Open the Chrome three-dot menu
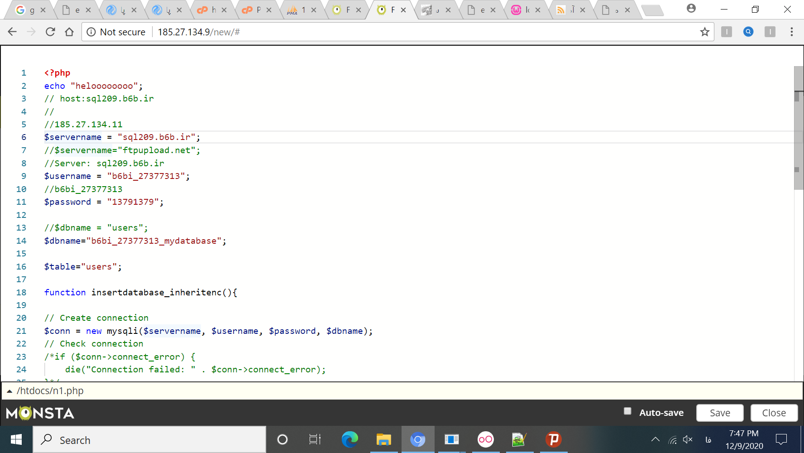Screen dimensions: 804x453 [791, 32]
